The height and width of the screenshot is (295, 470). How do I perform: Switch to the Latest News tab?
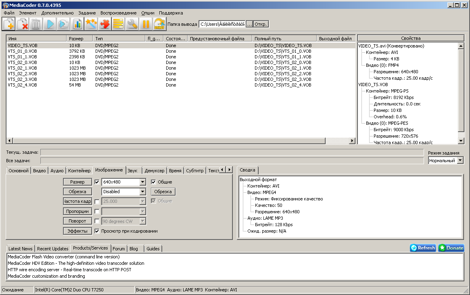(21, 249)
